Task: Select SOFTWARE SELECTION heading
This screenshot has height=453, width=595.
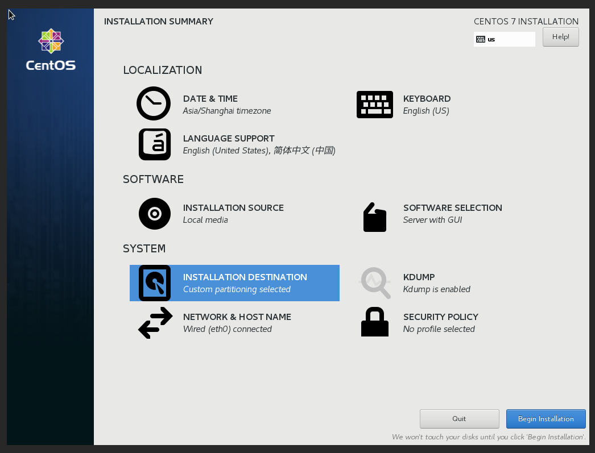Action: pos(453,207)
